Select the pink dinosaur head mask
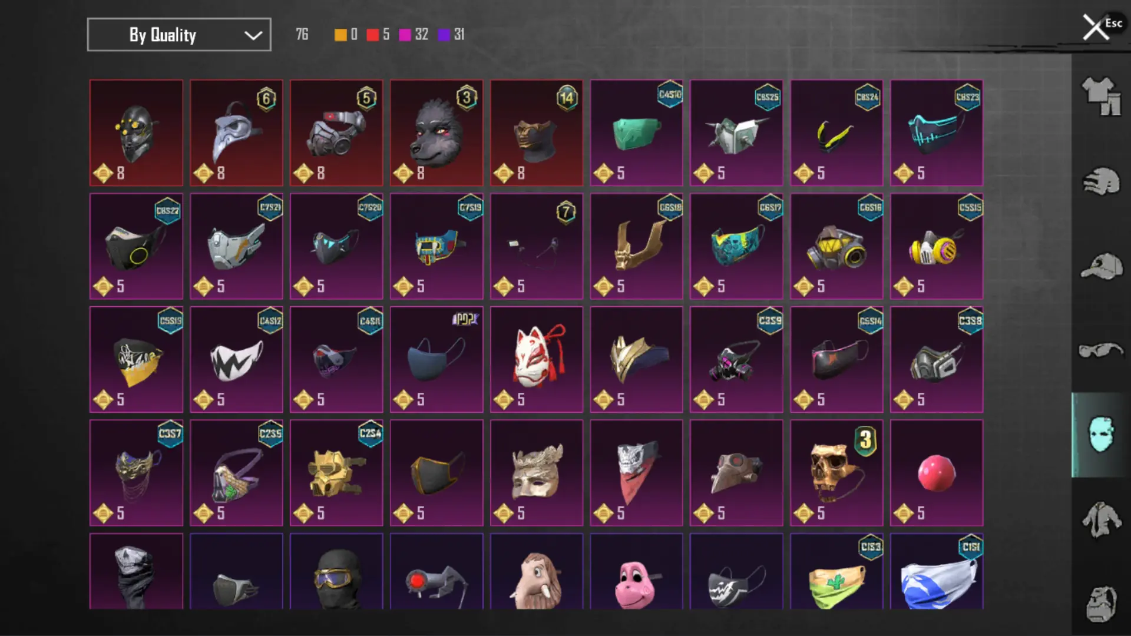1131x636 pixels. click(637, 571)
